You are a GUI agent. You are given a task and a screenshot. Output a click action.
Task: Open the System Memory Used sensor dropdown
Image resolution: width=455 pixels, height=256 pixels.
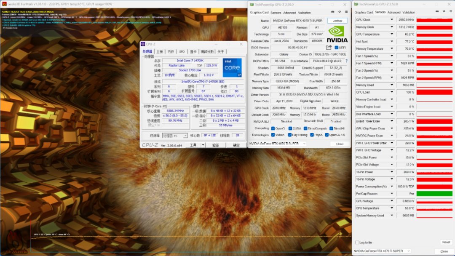[x=392, y=216]
